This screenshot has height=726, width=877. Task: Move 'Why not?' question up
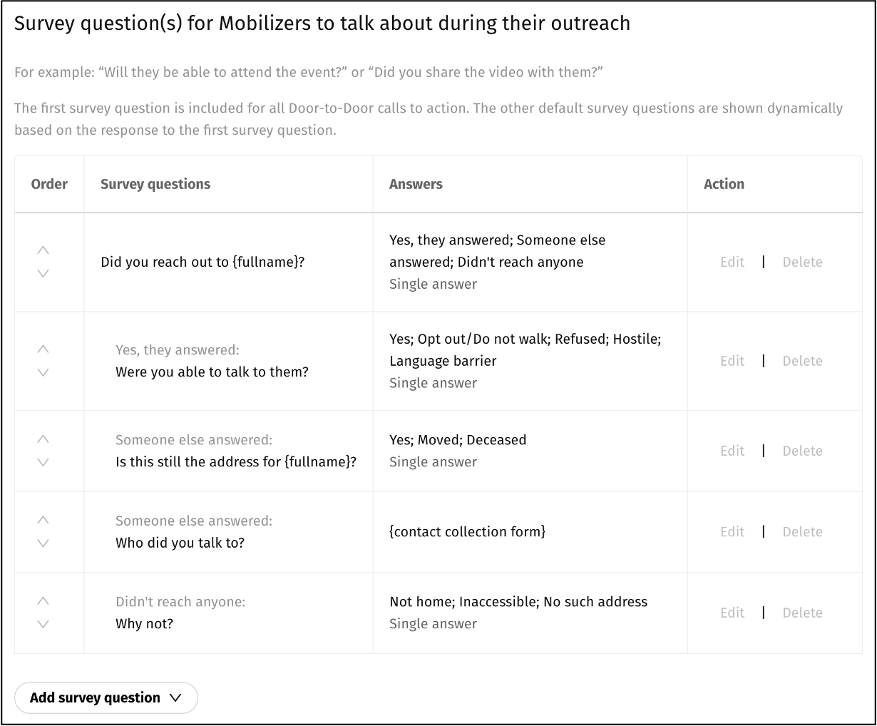[x=43, y=601]
